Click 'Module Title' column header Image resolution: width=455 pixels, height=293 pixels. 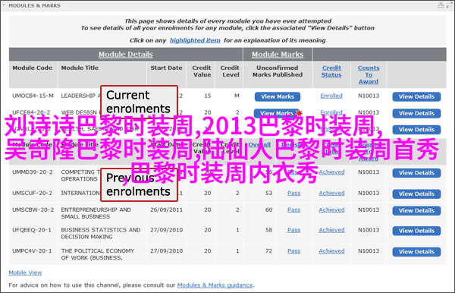tap(80, 68)
